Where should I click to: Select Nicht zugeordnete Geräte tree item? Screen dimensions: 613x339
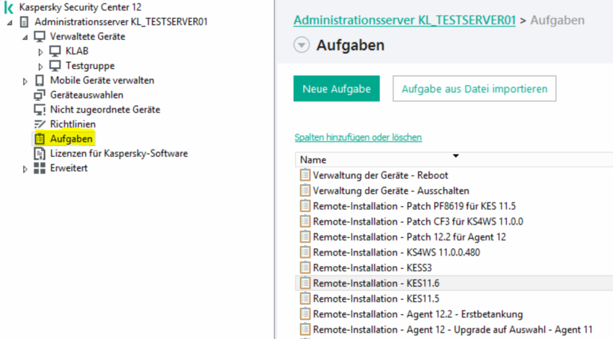(x=105, y=110)
